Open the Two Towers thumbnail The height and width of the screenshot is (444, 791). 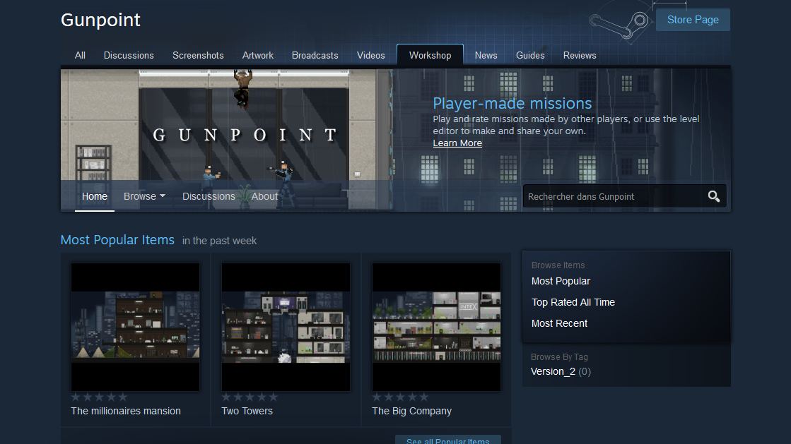(x=286, y=327)
